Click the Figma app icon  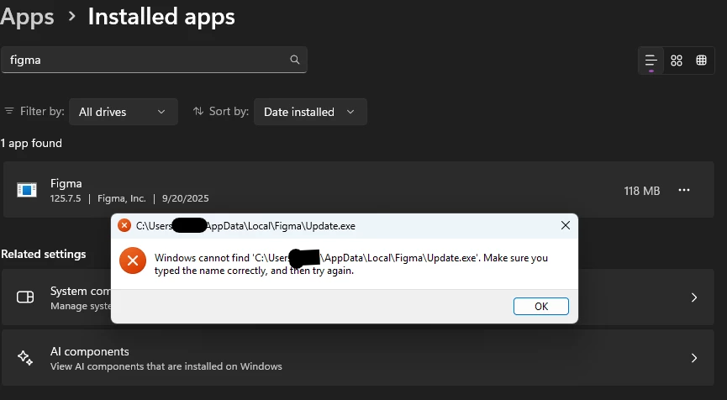point(27,190)
